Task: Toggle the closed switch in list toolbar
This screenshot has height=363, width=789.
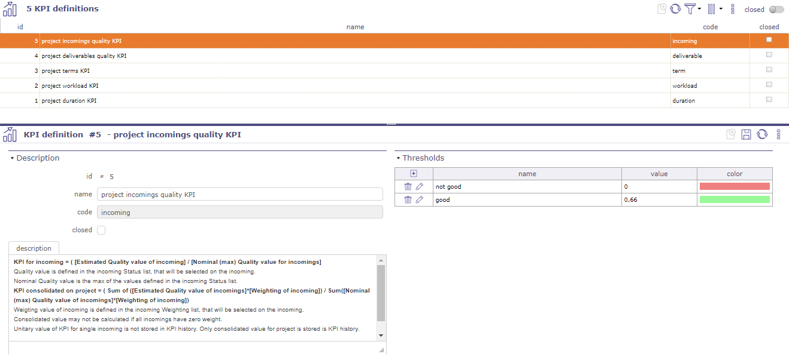Action: [x=775, y=10]
